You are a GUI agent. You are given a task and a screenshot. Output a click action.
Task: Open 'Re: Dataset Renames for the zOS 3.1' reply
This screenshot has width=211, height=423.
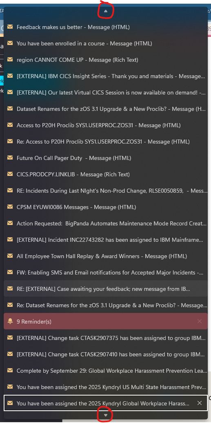click(105, 305)
